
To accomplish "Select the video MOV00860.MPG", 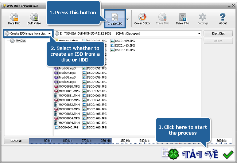I will [x=67, y=86].
